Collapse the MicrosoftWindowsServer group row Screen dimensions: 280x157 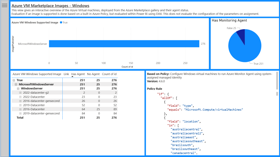[16, 85]
